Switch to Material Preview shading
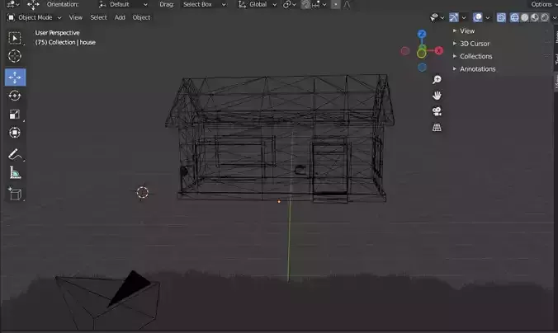The image size is (558, 333). 535,17
